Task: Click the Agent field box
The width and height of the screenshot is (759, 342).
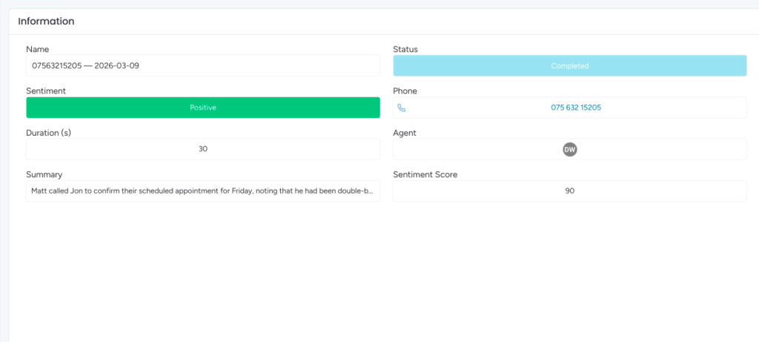Action: tap(570, 149)
